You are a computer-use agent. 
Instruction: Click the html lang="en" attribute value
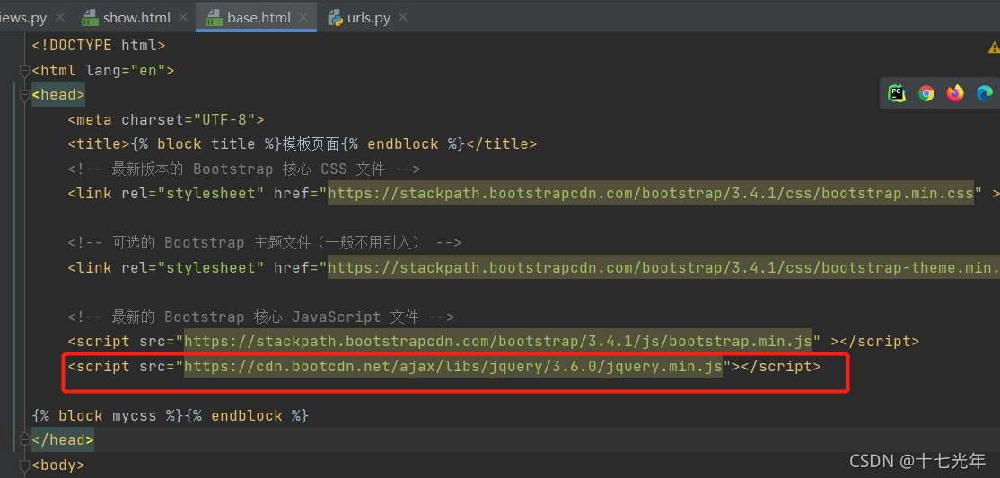click(x=148, y=71)
